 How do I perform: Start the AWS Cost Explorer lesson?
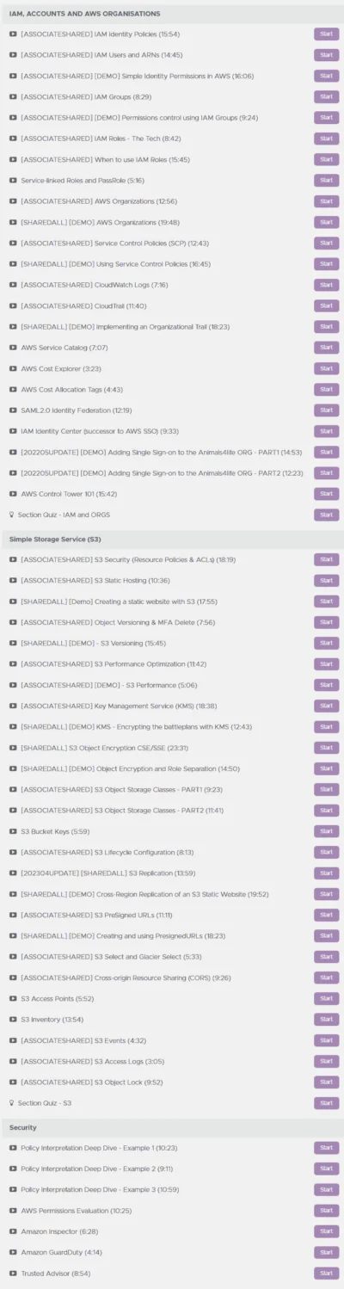(x=326, y=368)
